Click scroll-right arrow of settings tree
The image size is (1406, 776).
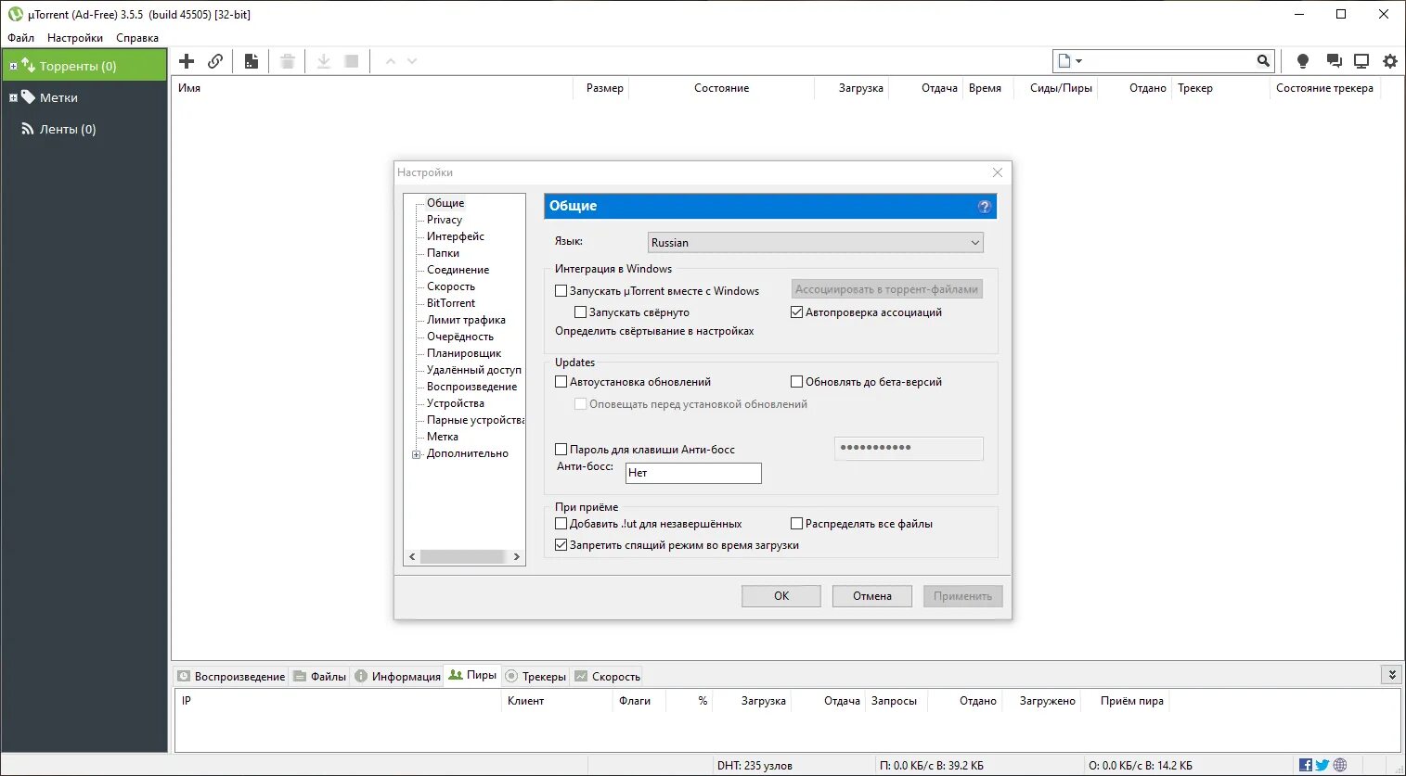(x=517, y=556)
